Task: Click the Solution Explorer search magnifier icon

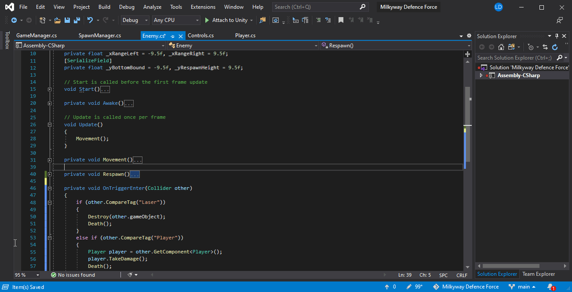Action: point(560,57)
